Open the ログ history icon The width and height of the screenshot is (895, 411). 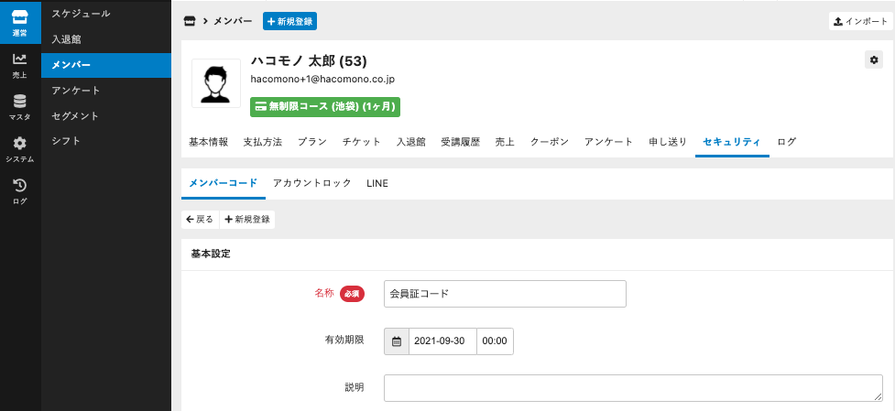click(20, 191)
